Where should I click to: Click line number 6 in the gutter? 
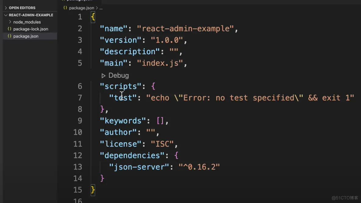pos(80,86)
